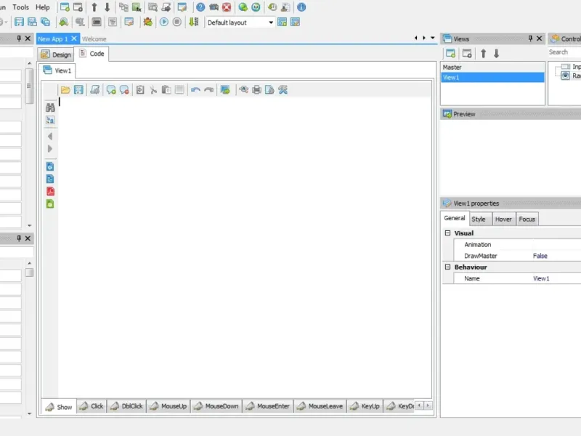The height and width of the screenshot is (436, 581).
Task: Open the Default layout dropdown
Action: [x=240, y=23]
